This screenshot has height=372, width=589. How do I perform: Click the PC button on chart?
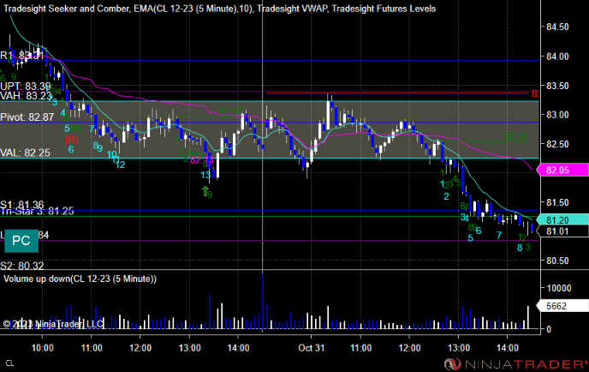point(21,241)
